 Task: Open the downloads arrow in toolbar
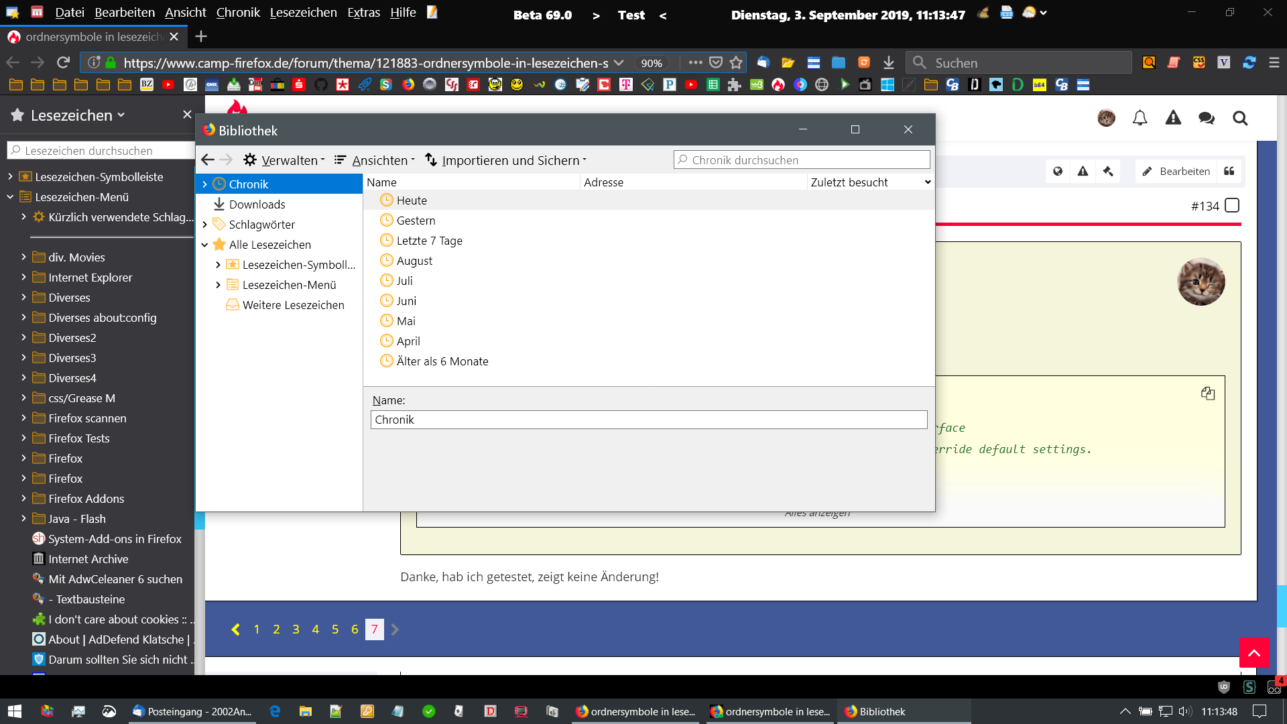point(889,62)
